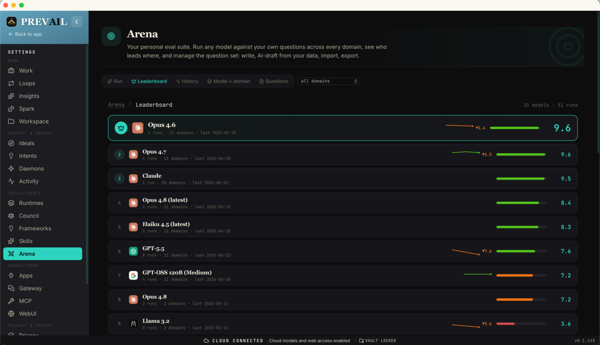Open Daemons in sidebar
600x345 pixels.
pyautogui.click(x=43, y=168)
